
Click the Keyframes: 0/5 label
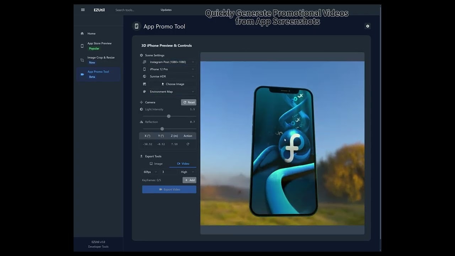(151, 180)
